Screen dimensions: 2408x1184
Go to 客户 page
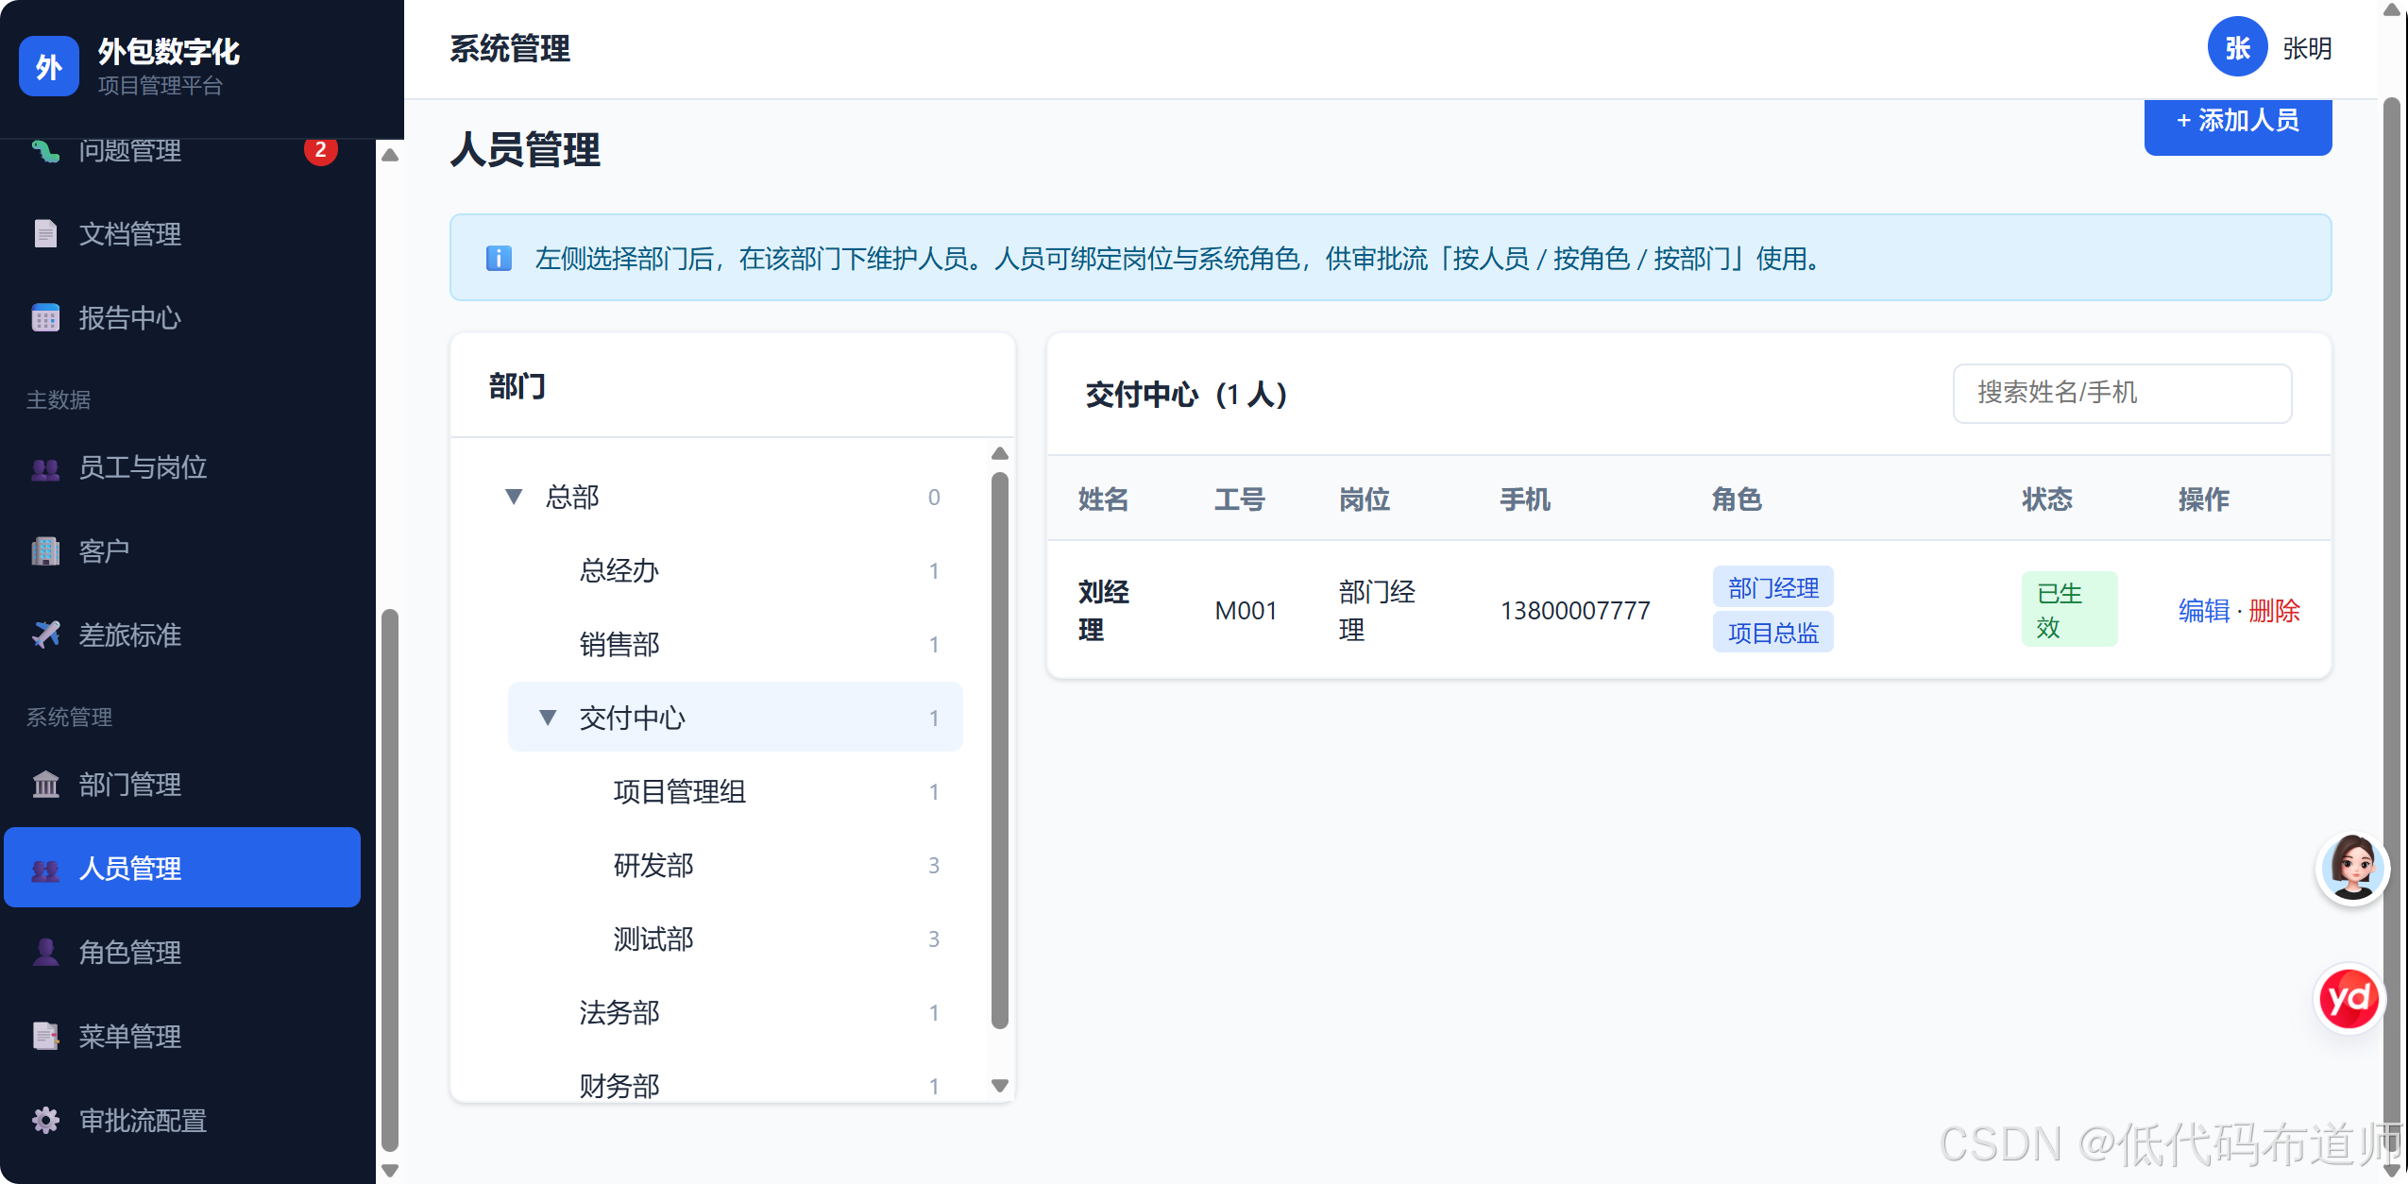(x=182, y=551)
